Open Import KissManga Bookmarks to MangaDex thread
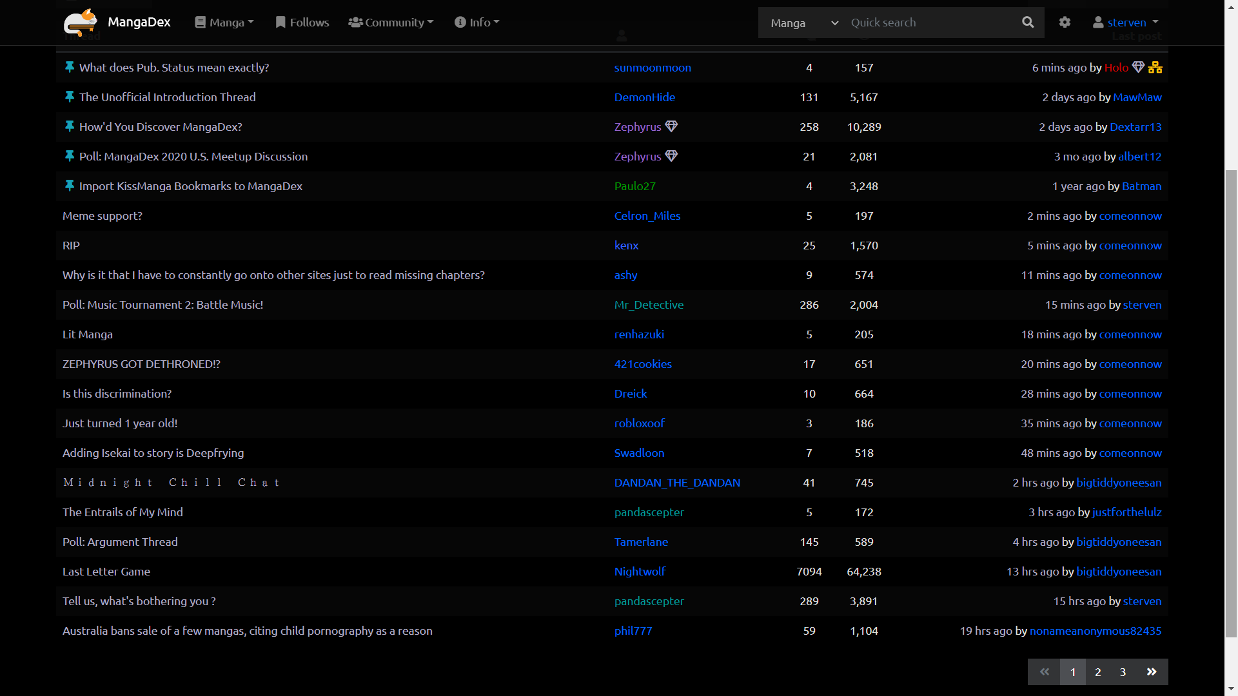This screenshot has height=696, width=1238. (191, 186)
